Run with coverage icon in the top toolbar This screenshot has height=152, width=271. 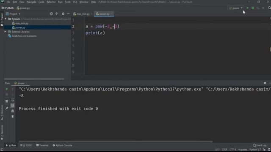point(258,8)
